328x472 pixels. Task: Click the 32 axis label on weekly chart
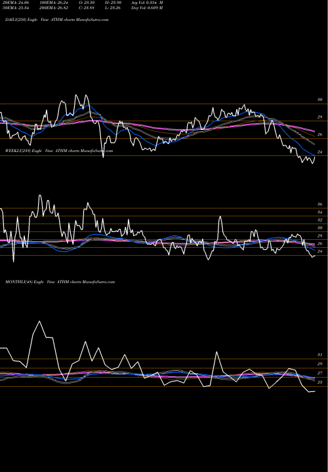click(319, 220)
